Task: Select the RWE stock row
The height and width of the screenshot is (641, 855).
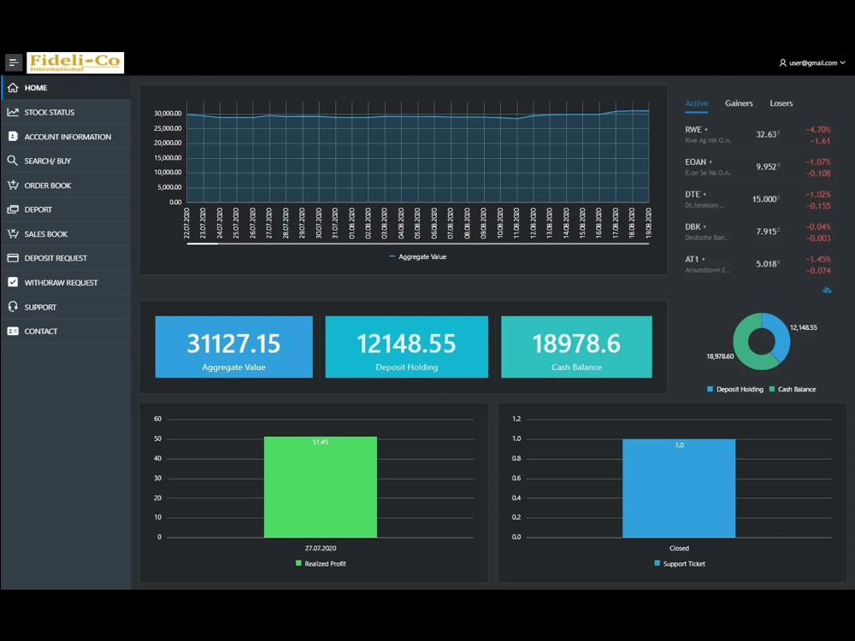Action: click(758, 135)
